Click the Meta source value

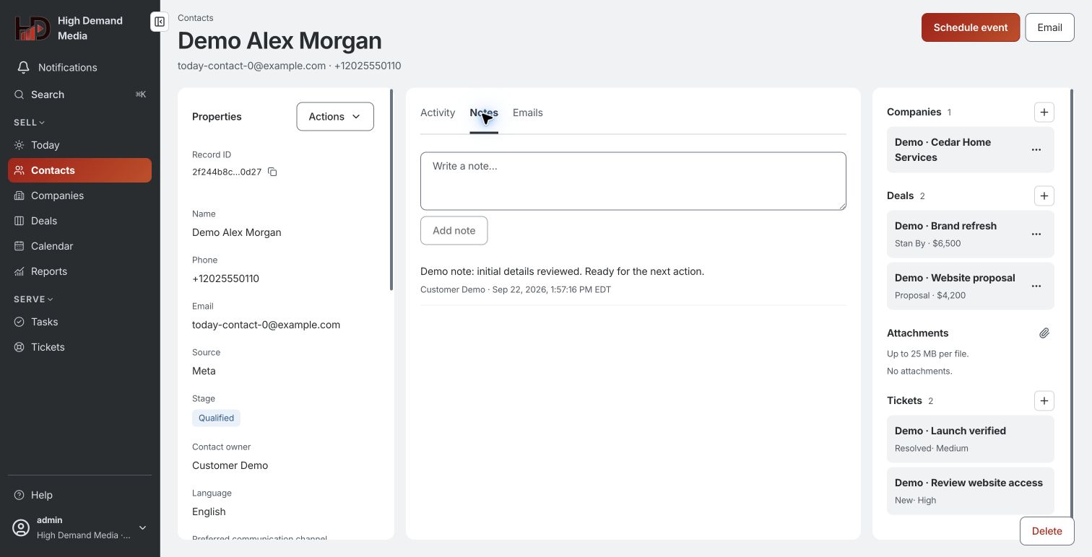tap(204, 371)
